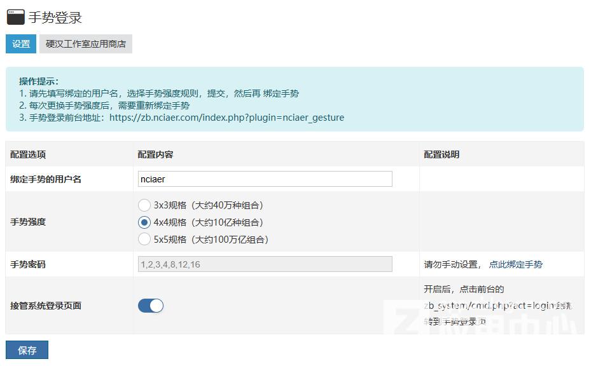Image resolution: width=589 pixels, height=366 pixels.
Task: Choose the 4x4规格 radio button
Action: [x=144, y=222]
